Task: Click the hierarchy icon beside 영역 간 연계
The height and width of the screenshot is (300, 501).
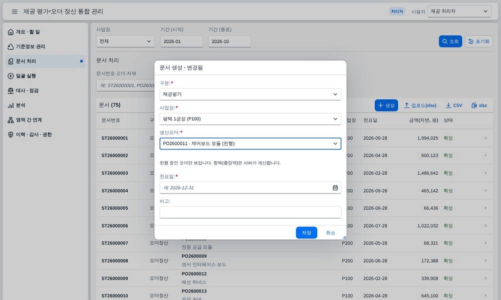Action: click(11, 120)
